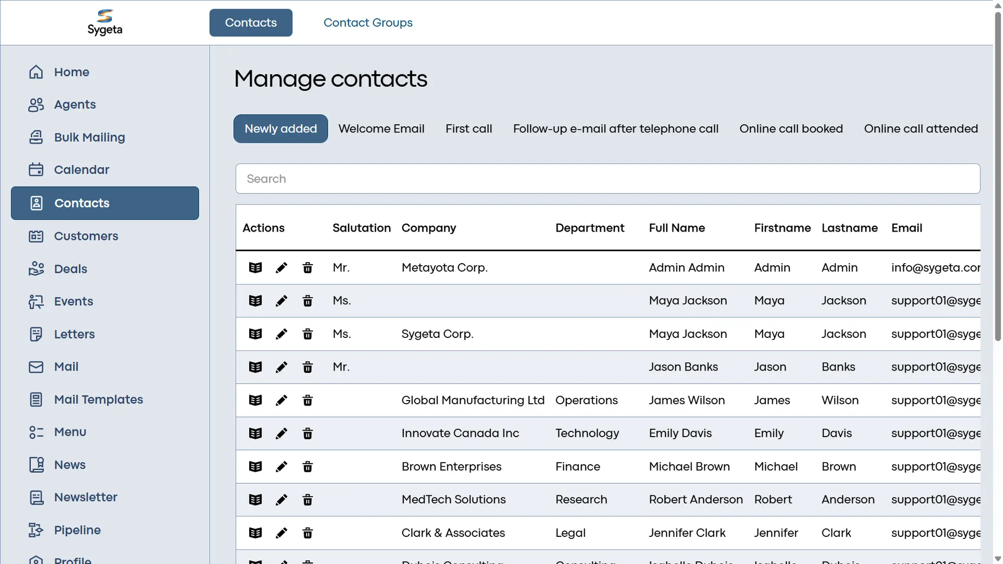Open details for Robert Anderson
Screen dimensions: 1003x564
click(255, 500)
